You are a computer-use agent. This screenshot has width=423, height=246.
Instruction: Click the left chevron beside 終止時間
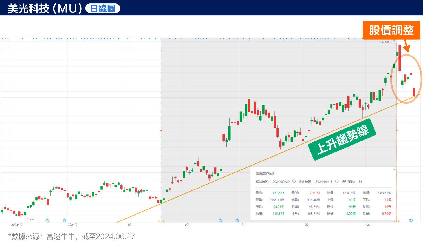(335, 181)
